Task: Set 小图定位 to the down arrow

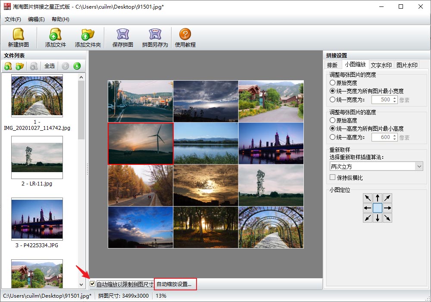Action: 378,218
